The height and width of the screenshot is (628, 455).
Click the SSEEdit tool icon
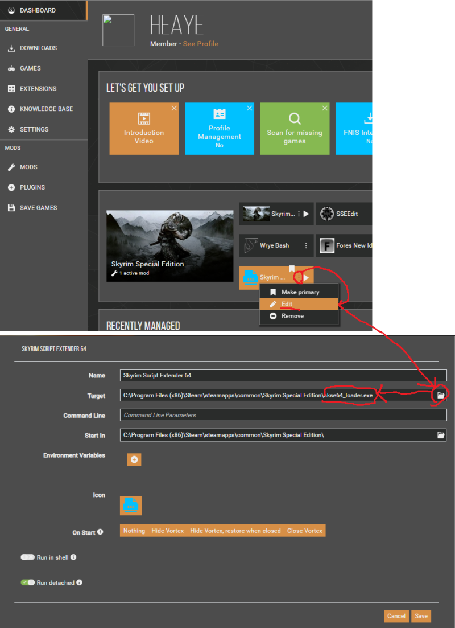(x=327, y=214)
